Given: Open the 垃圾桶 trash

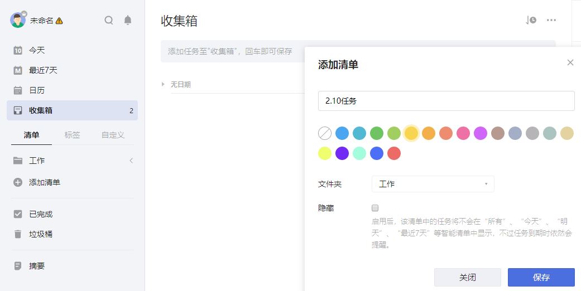Looking at the screenshot, I should (x=72, y=234).
